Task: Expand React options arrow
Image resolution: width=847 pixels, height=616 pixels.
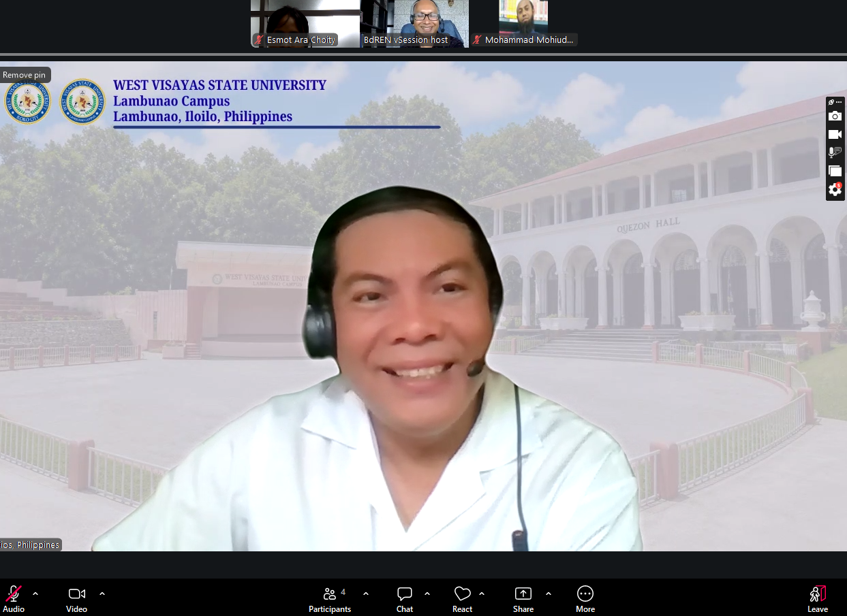Action: point(482,594)
